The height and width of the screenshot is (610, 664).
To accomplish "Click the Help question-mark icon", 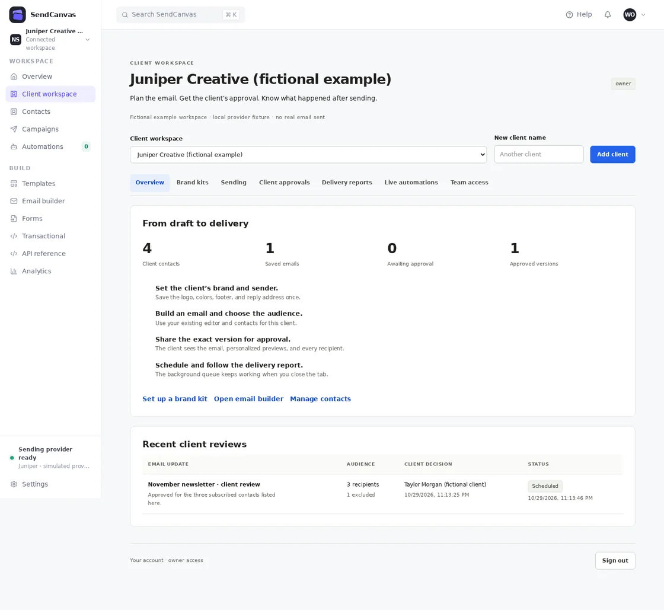I will (x=569, y=15).
